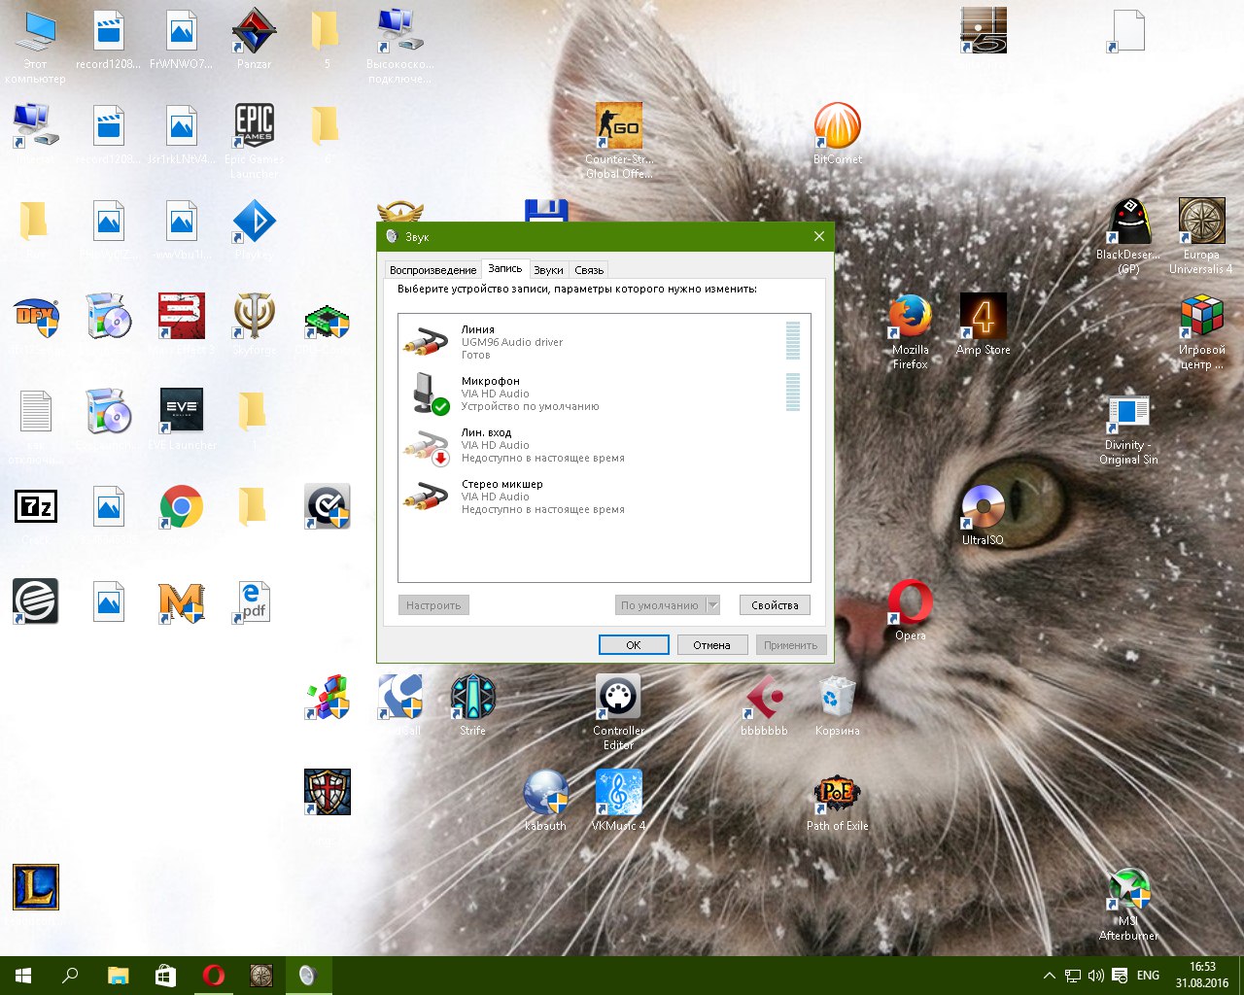Show hidden tray icons chevron
1244x995 pixels.
[1049, 976]
